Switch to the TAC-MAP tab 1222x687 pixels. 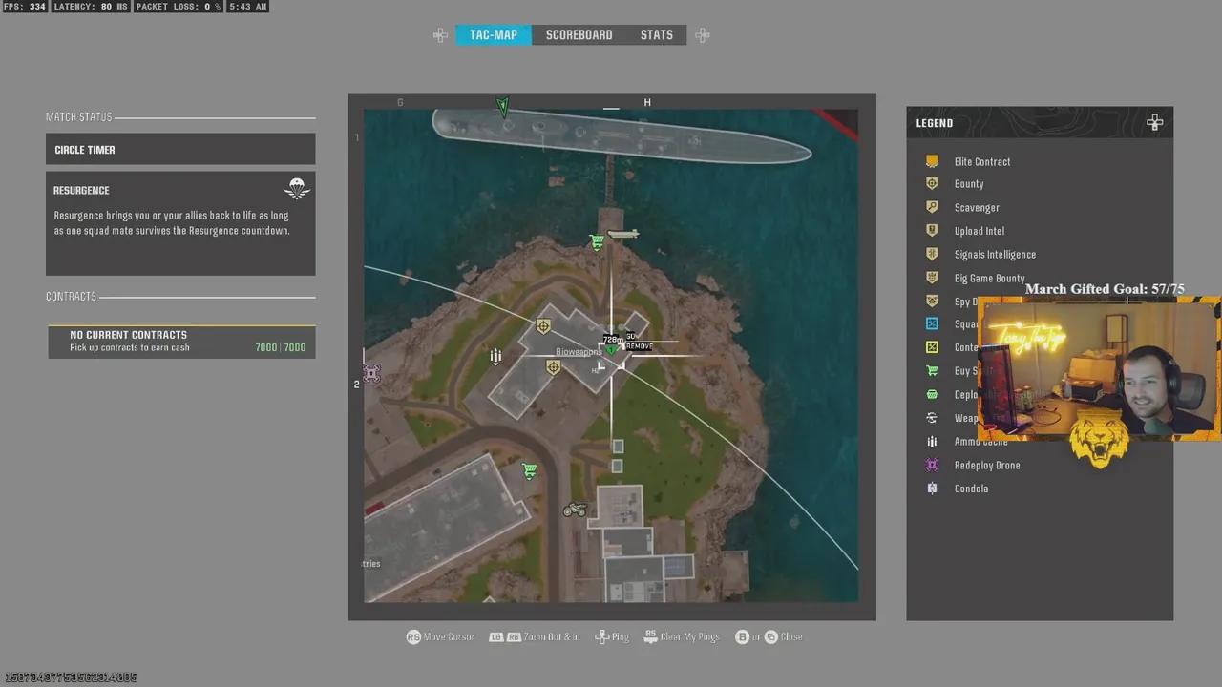coord(494,35)
